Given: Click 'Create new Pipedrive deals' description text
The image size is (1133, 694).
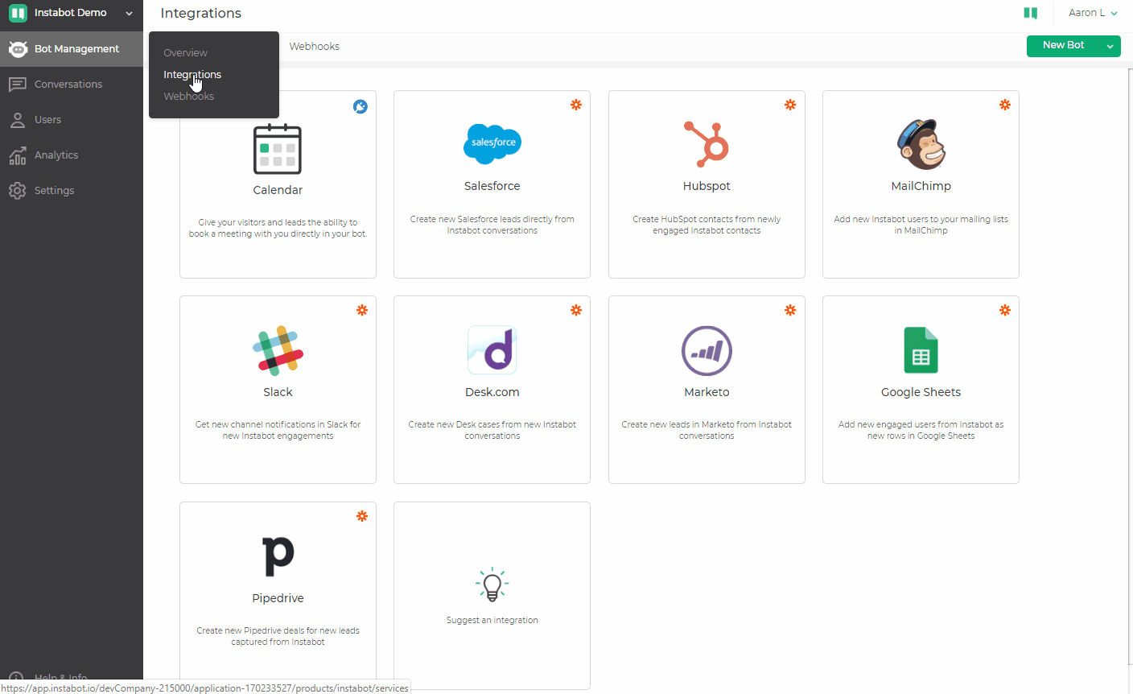Looking at the screenshot, I should 278,636.
